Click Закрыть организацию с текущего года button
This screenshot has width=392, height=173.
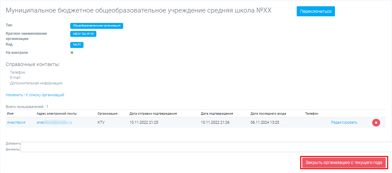(344, 163)
